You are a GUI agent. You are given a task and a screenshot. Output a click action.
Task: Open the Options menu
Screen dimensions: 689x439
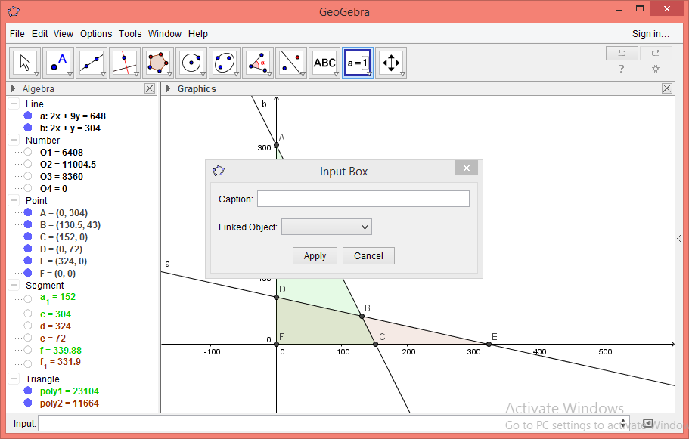pos(96,33)
